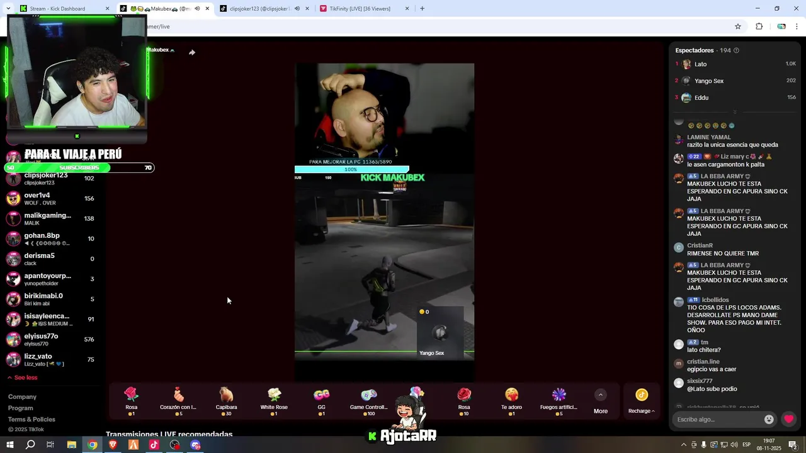This screenshot has height=453, width=806.
Task: Send the Fuegos artificiales gift
Action: click(x=559, y=401)
